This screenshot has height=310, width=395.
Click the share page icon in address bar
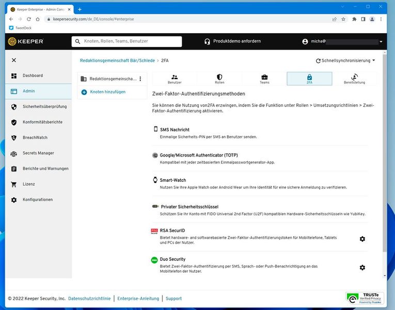(x=334, y=19)
